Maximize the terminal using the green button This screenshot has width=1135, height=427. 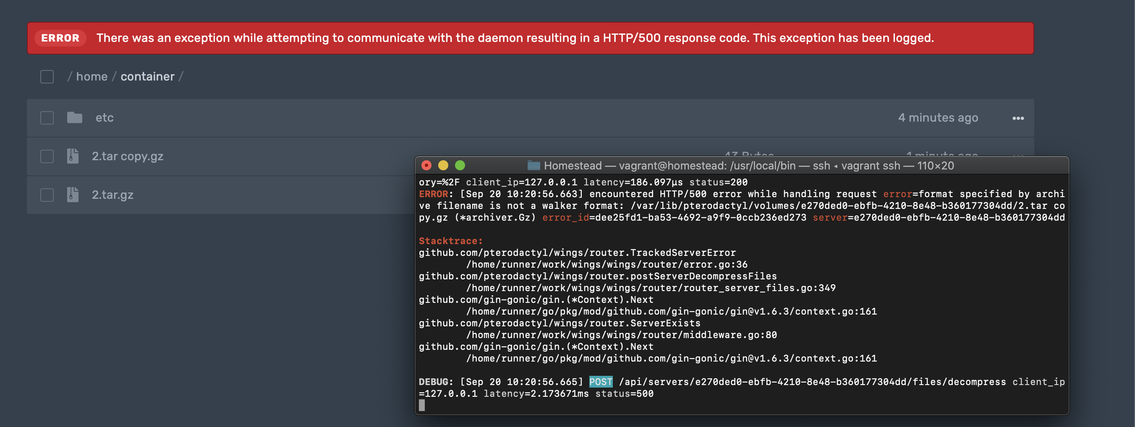(x=460, y=166)
